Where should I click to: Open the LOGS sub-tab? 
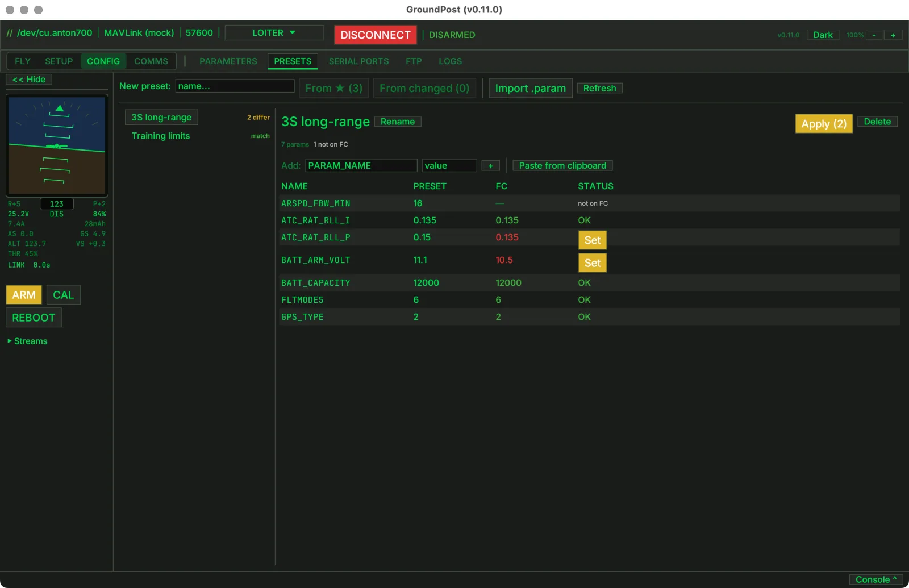[450, 61]
